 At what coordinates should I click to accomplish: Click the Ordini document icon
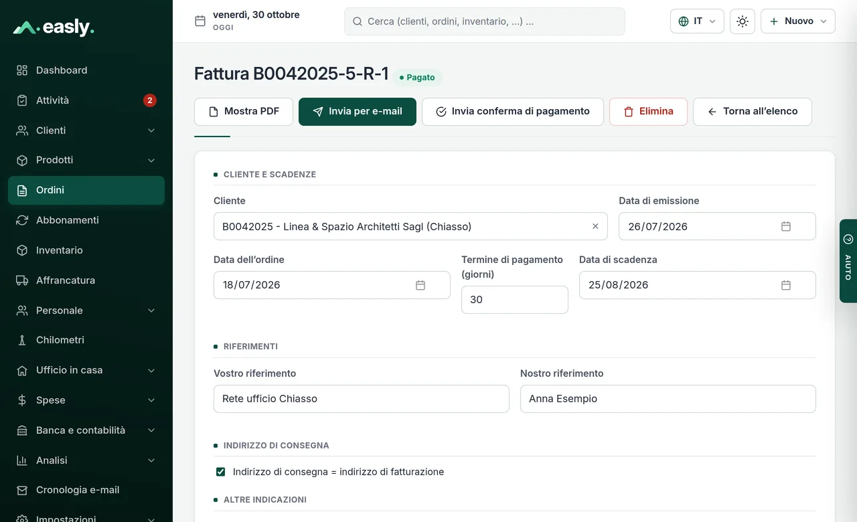pos(22,190)
